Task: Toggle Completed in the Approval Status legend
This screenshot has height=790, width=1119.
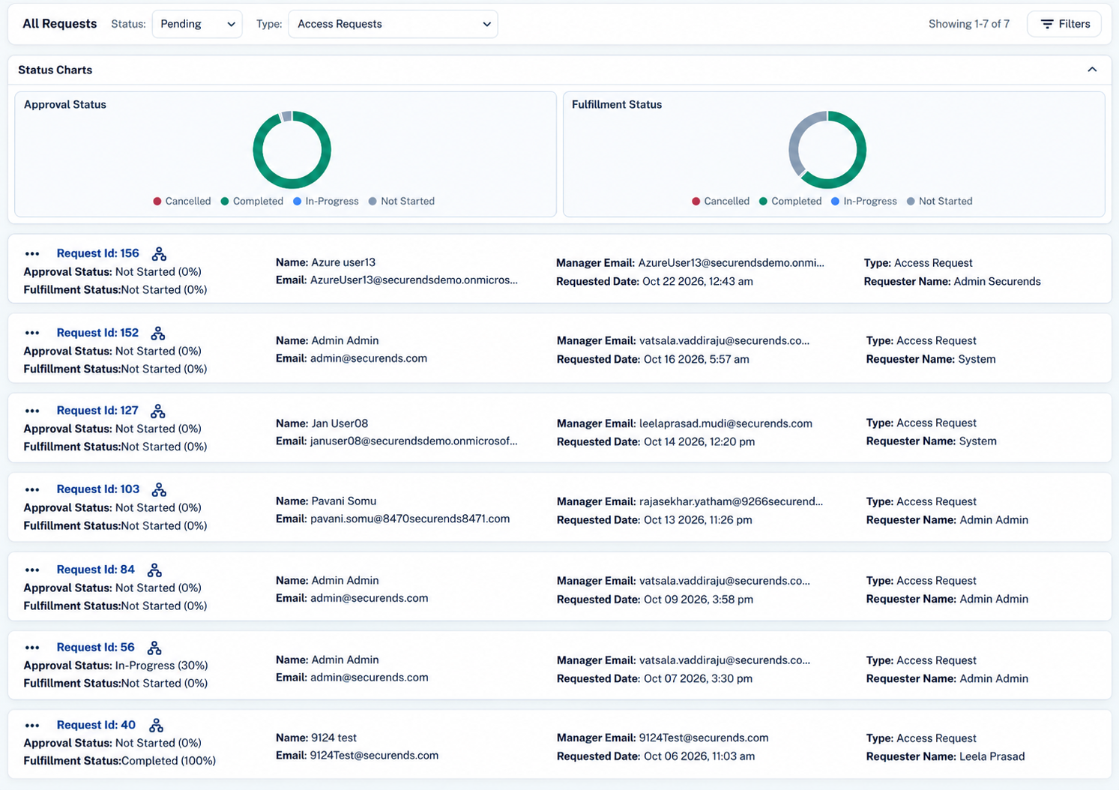Action: (x=252, y=201)
